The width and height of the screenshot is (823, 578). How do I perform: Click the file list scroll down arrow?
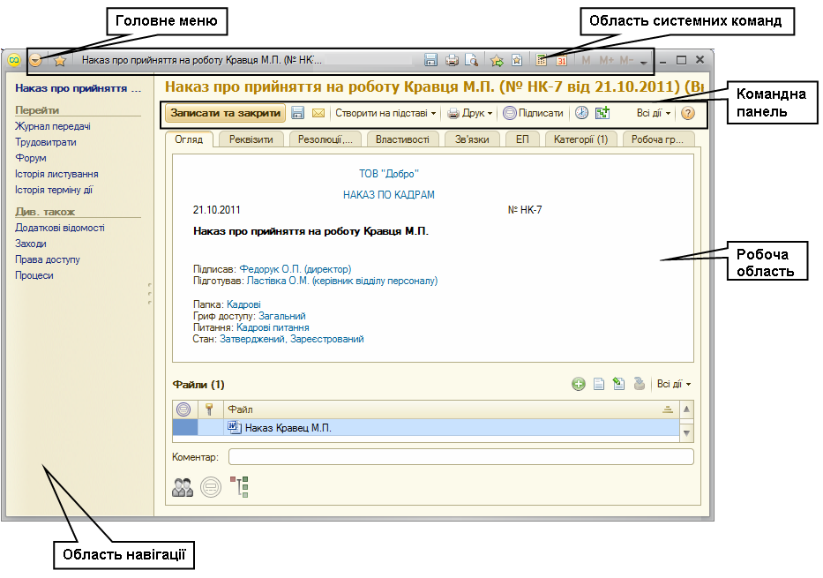pos(686,433)
